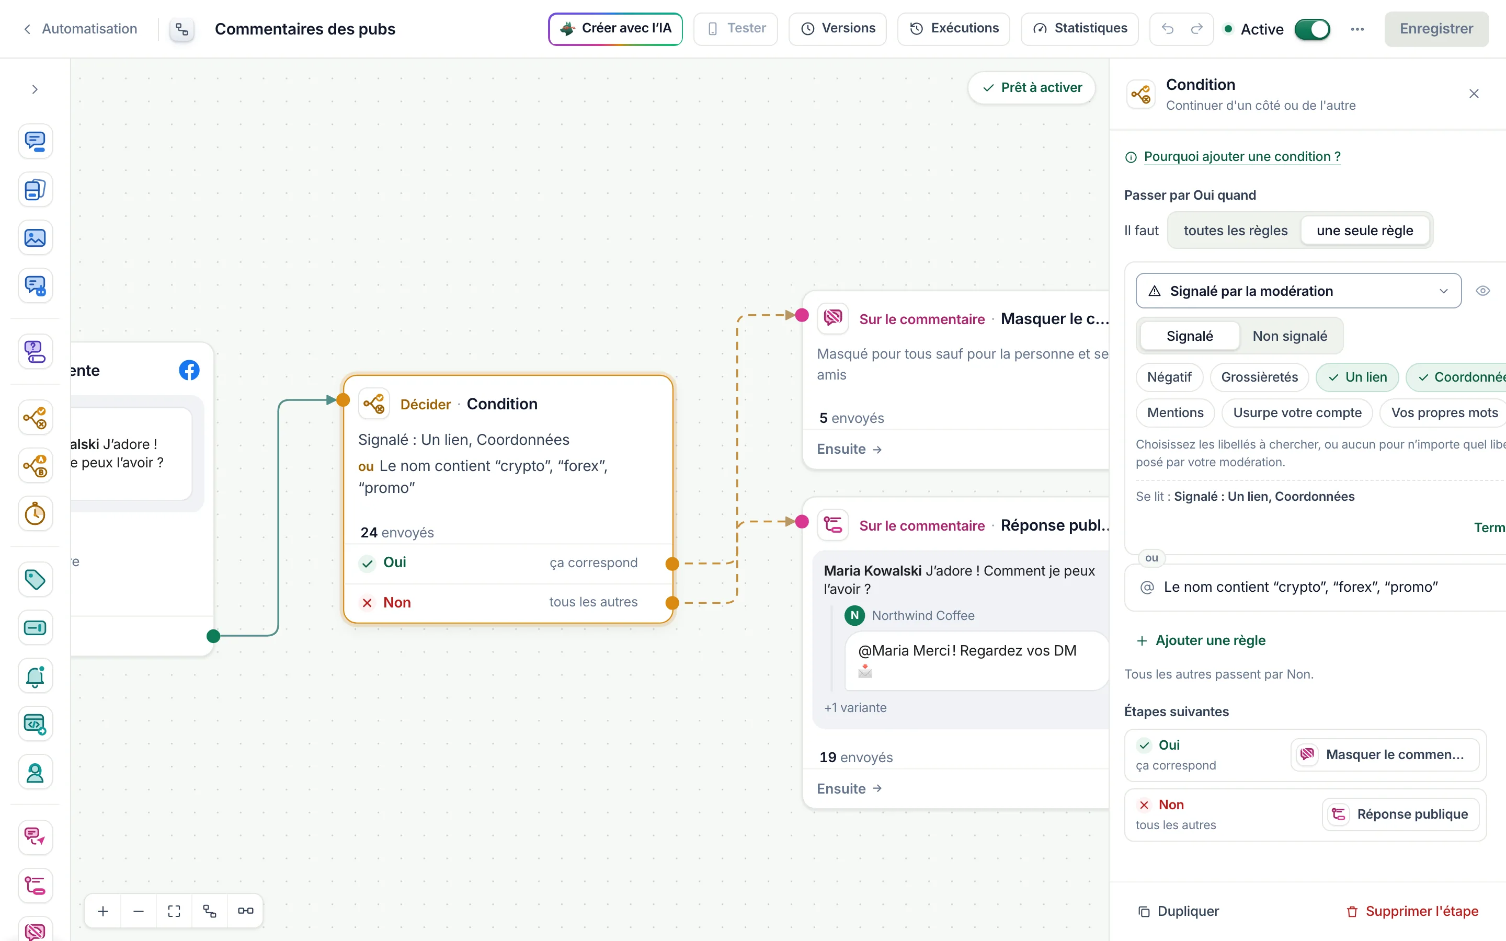This screenshot has width=1506, height=941.
Task: Open the Signalé par la modération dropdown
Action: coord(1298,291)
